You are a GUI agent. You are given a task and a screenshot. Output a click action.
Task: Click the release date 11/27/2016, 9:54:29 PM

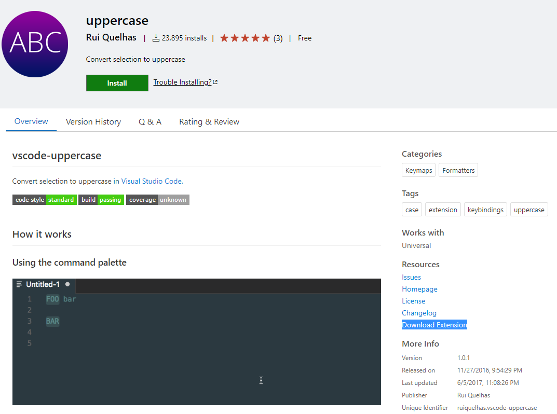coord(490,370)
